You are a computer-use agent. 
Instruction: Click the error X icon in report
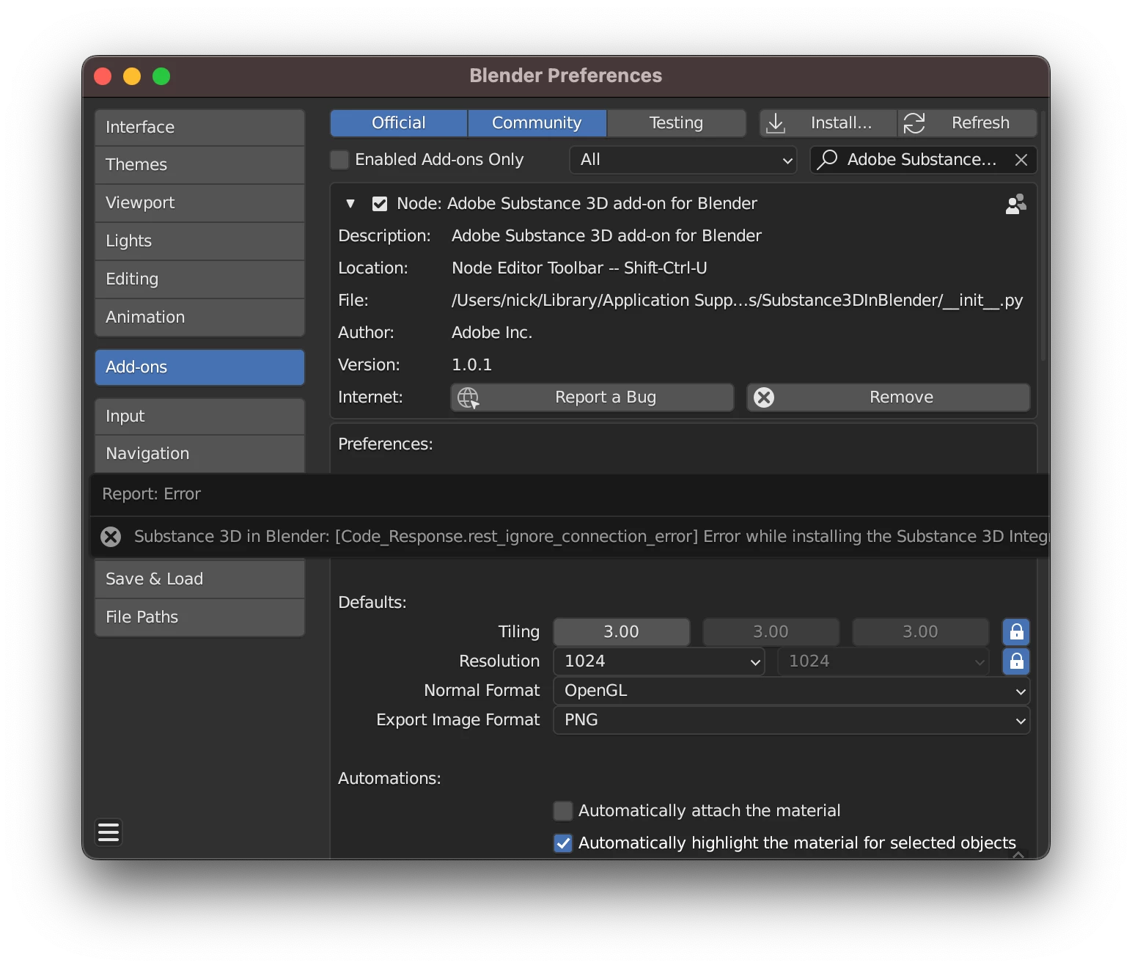point(111,537)
